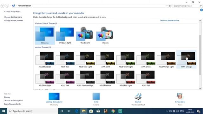Choose the ASUS Blue Light theme

[45, 60]
